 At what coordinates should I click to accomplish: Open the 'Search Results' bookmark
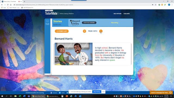click(x=14, y=8)
